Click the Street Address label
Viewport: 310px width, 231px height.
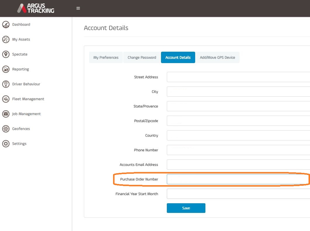[146, 77]
